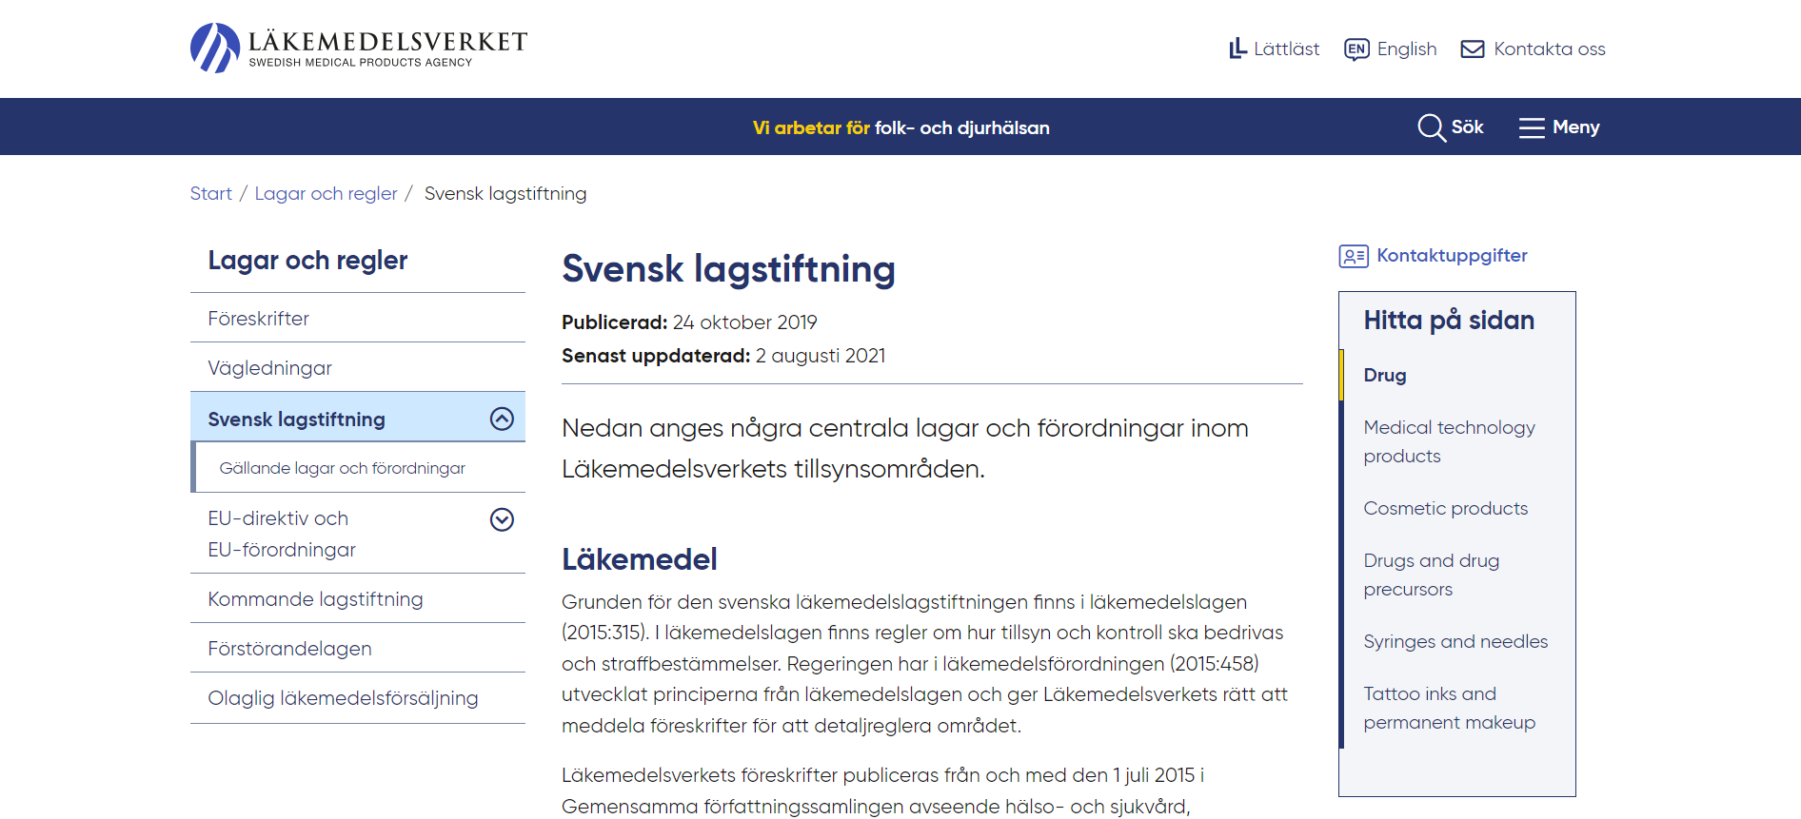This screenshot has width=1801, height=819.
Task: Go to Start in the breadcrumb
Action: click(210, 194)
